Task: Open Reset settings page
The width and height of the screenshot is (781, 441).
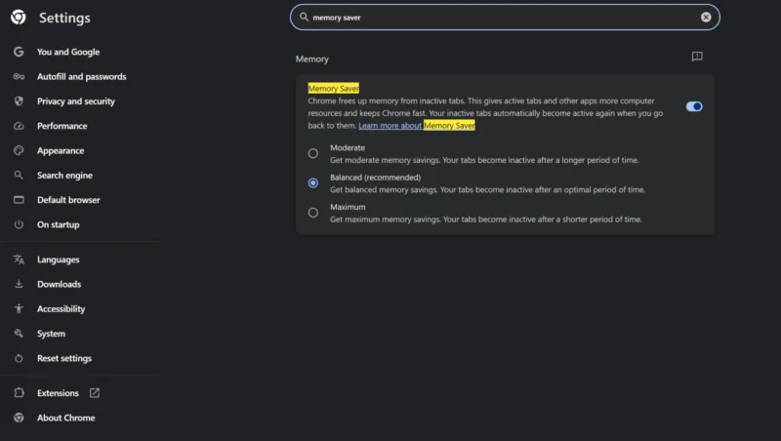Action: click(64, 358)
